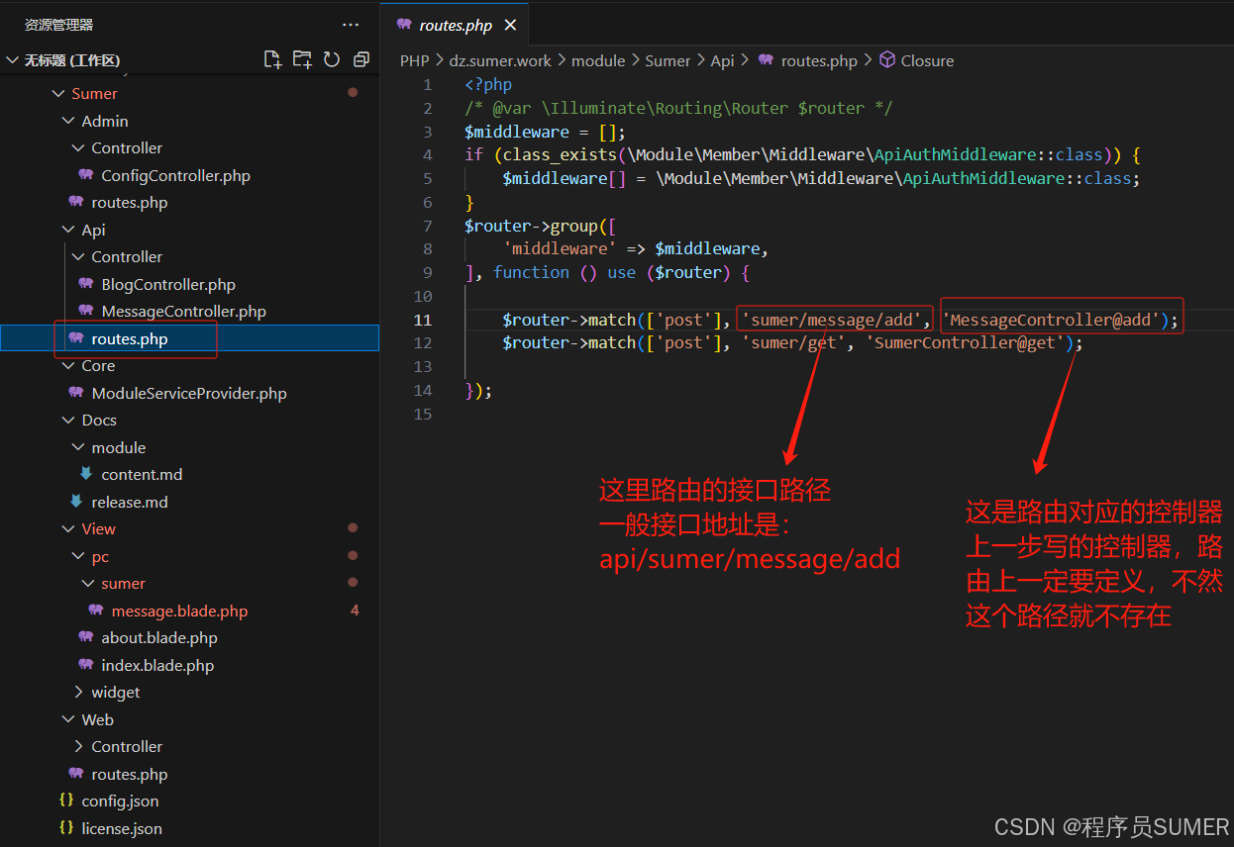Open config.json file
The width and height of the screenshot is (1234, 847).
tap(120, 800)
